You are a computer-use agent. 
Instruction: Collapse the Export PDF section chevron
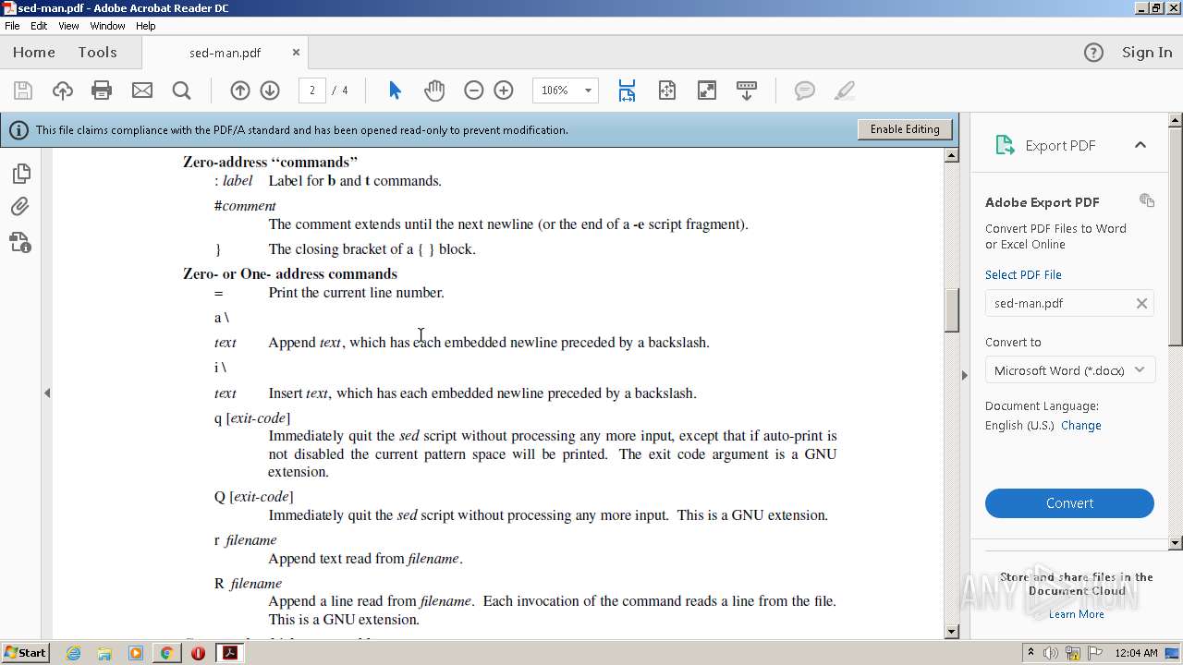[x=1140, y=145]
